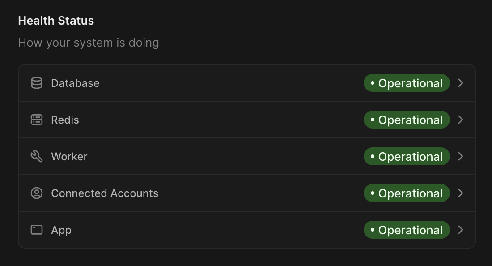
Task: Open the Worker health entry label
Action: pyautogui.click(x=69, y=157)
